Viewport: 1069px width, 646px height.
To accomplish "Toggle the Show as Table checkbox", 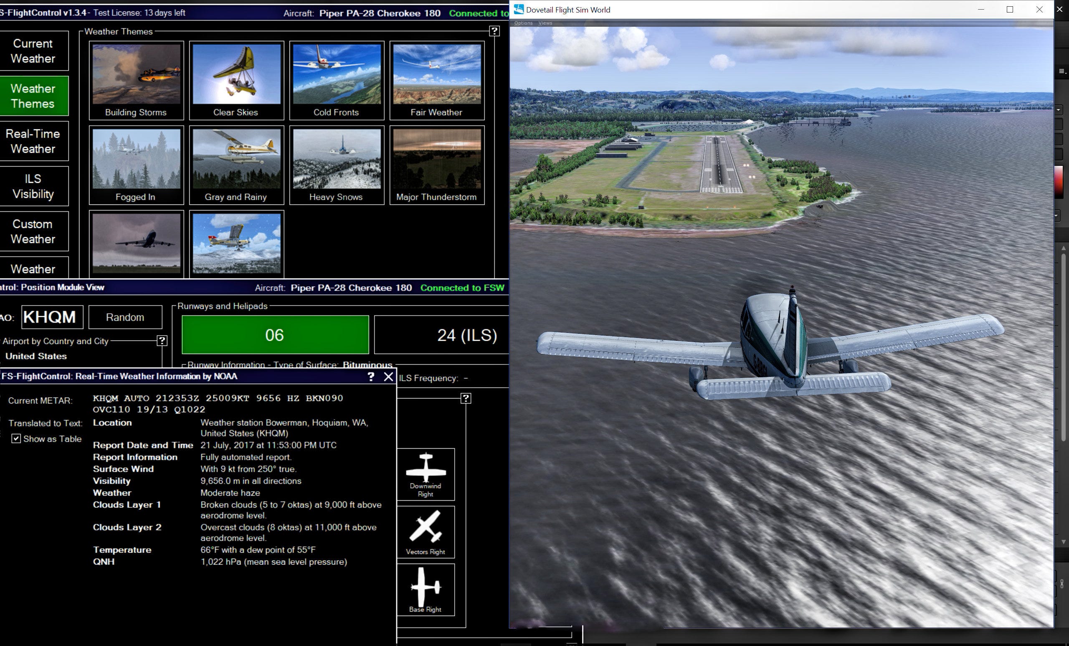I will pyautogui.click(x=16, y=438).
